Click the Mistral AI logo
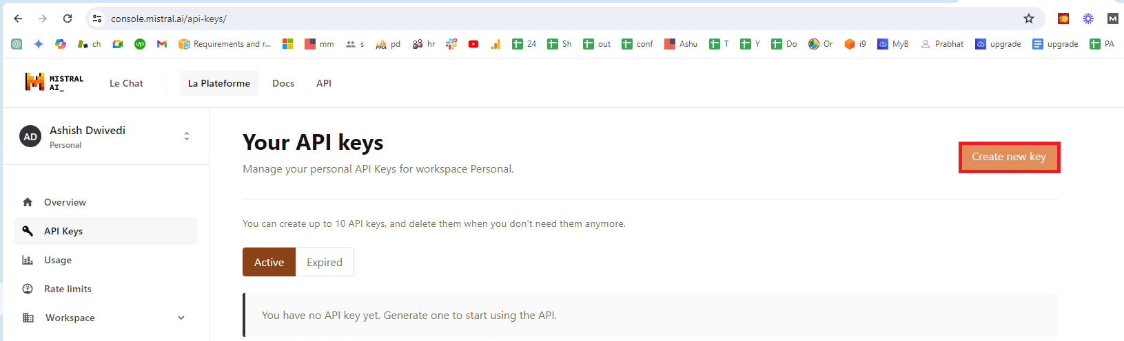 (x=54, y=82)
